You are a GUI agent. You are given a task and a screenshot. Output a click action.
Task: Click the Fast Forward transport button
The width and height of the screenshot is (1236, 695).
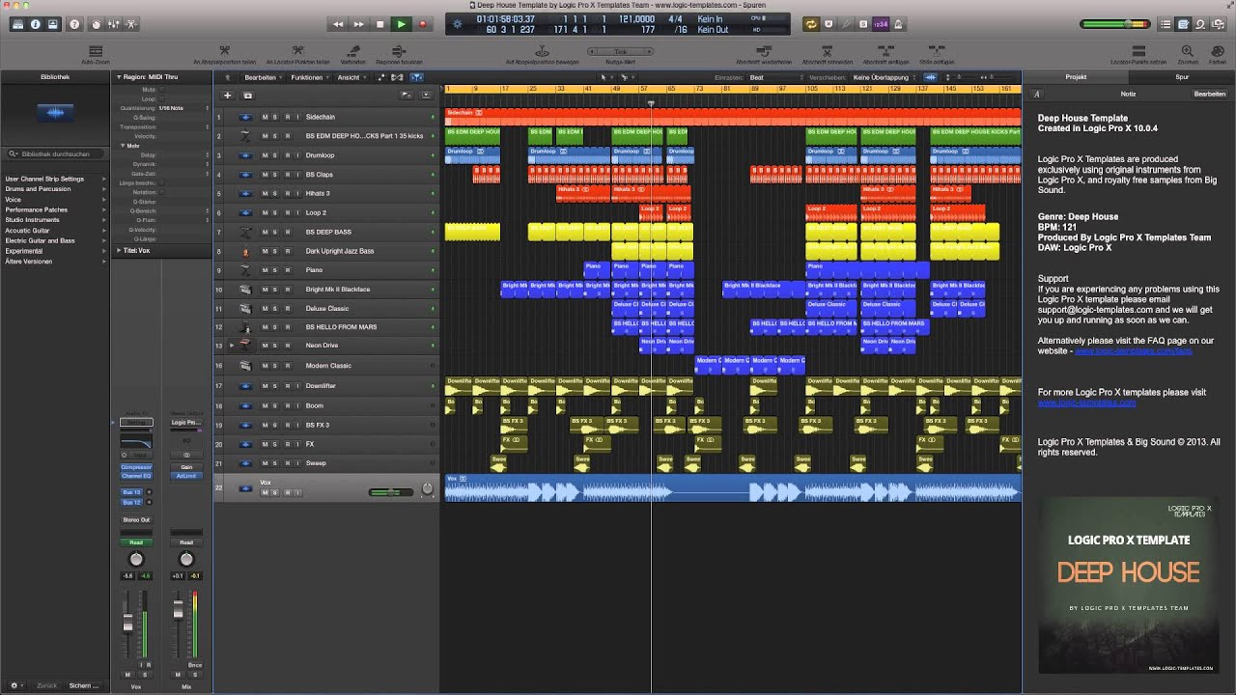(358, 24)
